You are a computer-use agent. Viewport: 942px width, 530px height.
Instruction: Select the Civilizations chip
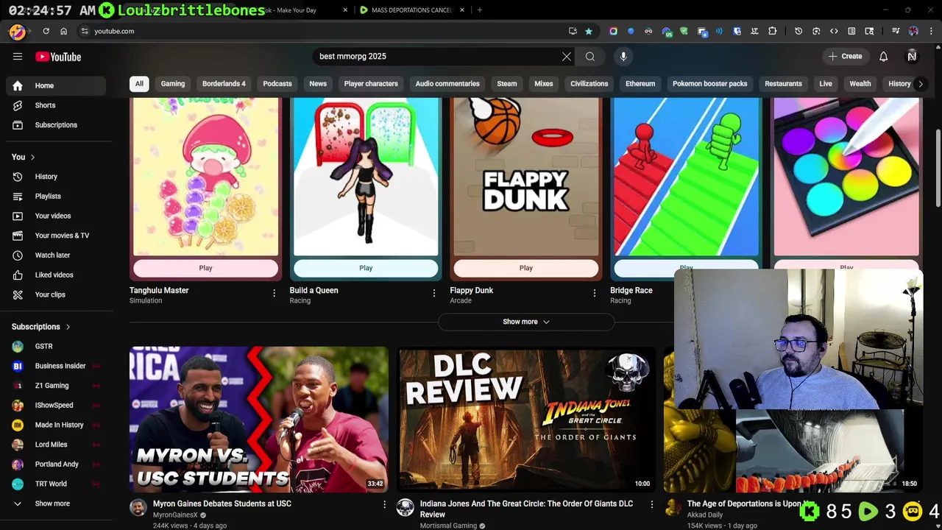point(589,84)
